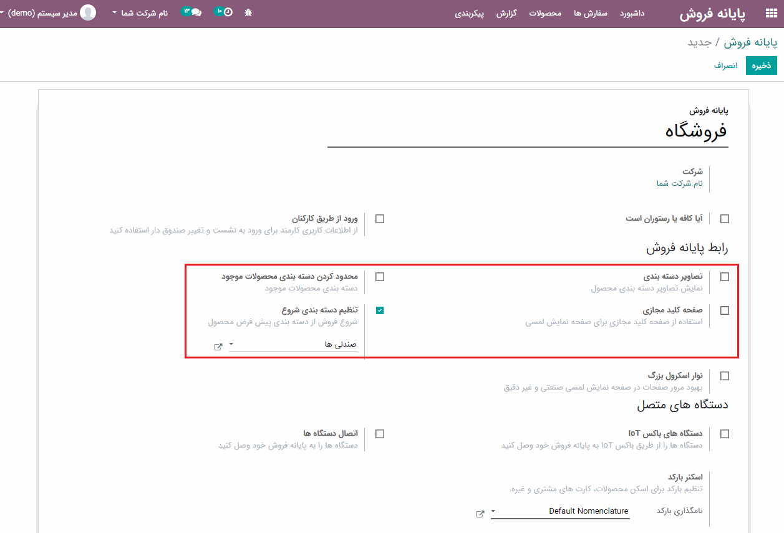Open the گزارش menu
This screenshot has height=533, width=784.
click(x=506, y=13)
